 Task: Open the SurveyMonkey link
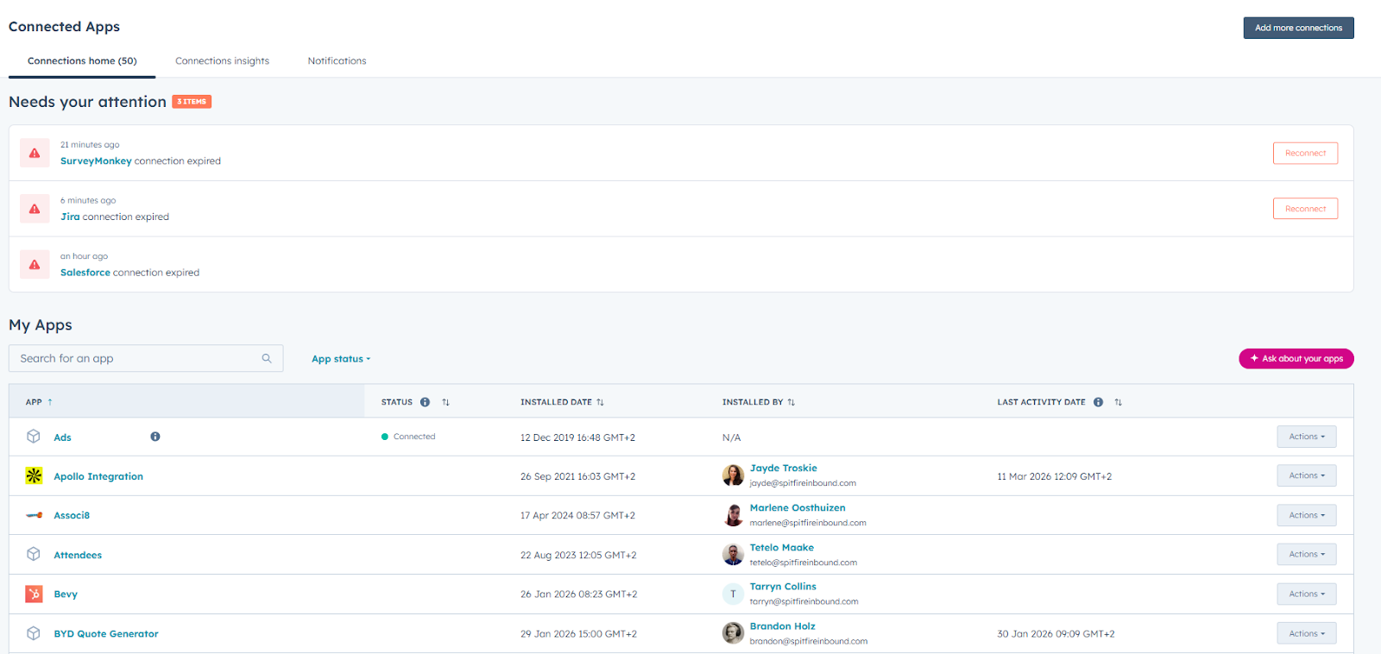96,161
